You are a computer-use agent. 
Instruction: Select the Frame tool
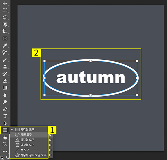tap(5, 39)
